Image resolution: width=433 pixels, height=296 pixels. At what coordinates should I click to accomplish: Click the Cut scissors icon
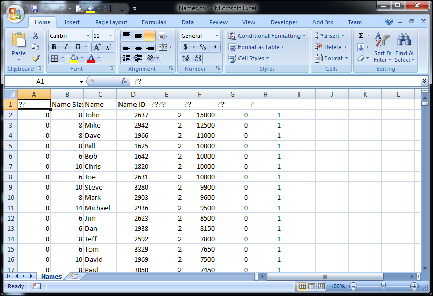(35, 36)
